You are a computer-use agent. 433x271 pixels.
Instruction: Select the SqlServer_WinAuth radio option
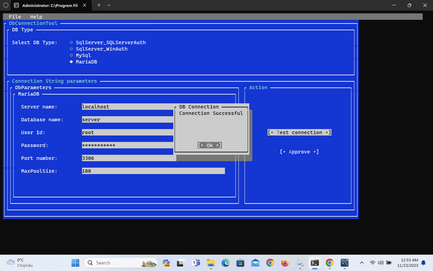(x=71, y=49)
